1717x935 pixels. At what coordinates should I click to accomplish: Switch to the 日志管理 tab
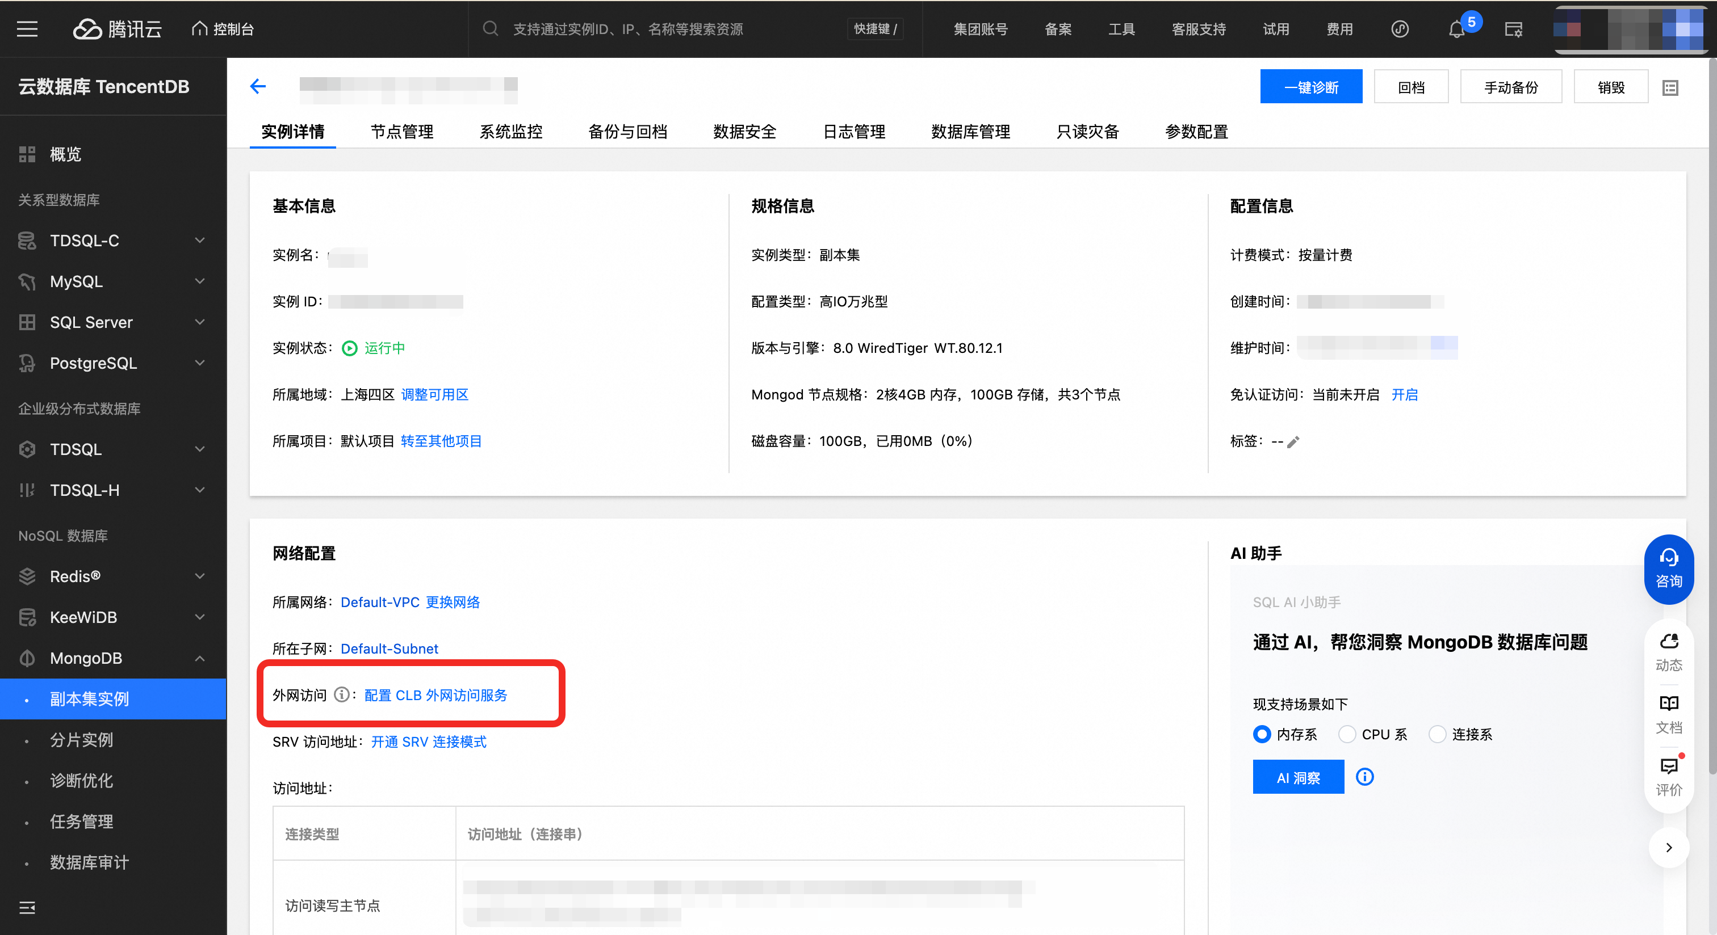[x=855, y=132]
